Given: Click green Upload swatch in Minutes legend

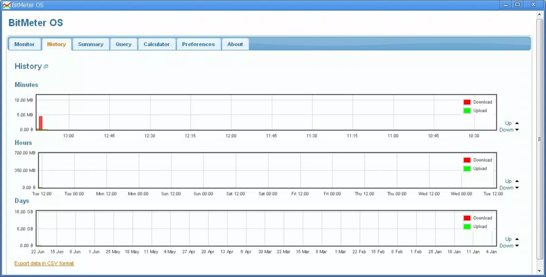Looking at the screenshot, I should click(x=467, y=111).
